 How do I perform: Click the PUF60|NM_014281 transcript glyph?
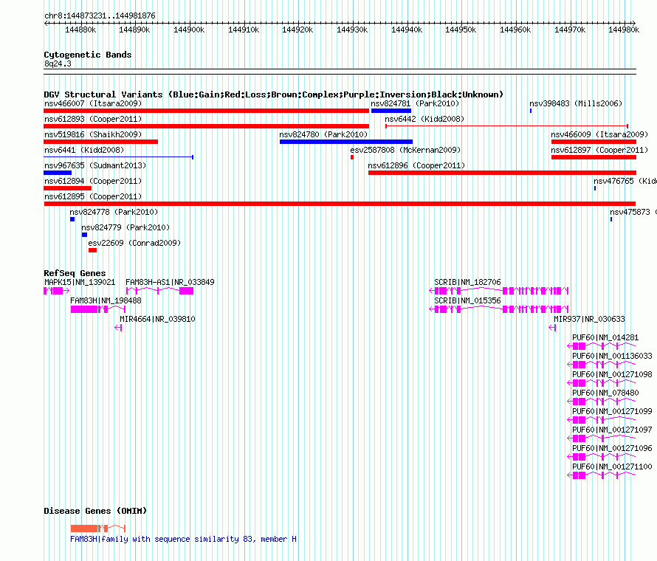[x=602, y=346]
